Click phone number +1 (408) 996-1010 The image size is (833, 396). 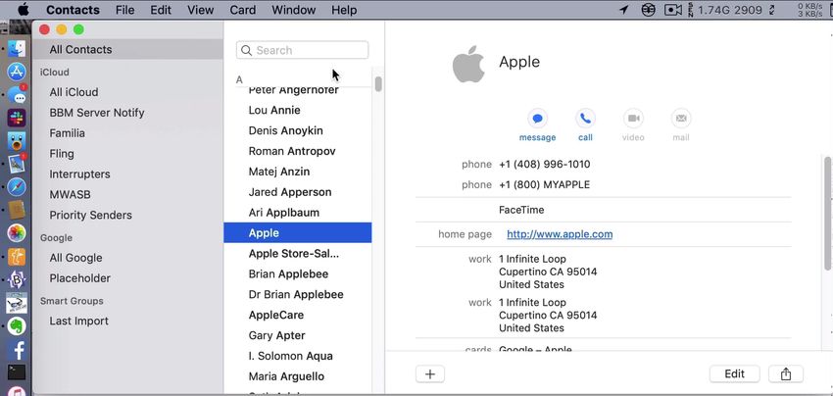pyautogui.click(x=545, y=165)
